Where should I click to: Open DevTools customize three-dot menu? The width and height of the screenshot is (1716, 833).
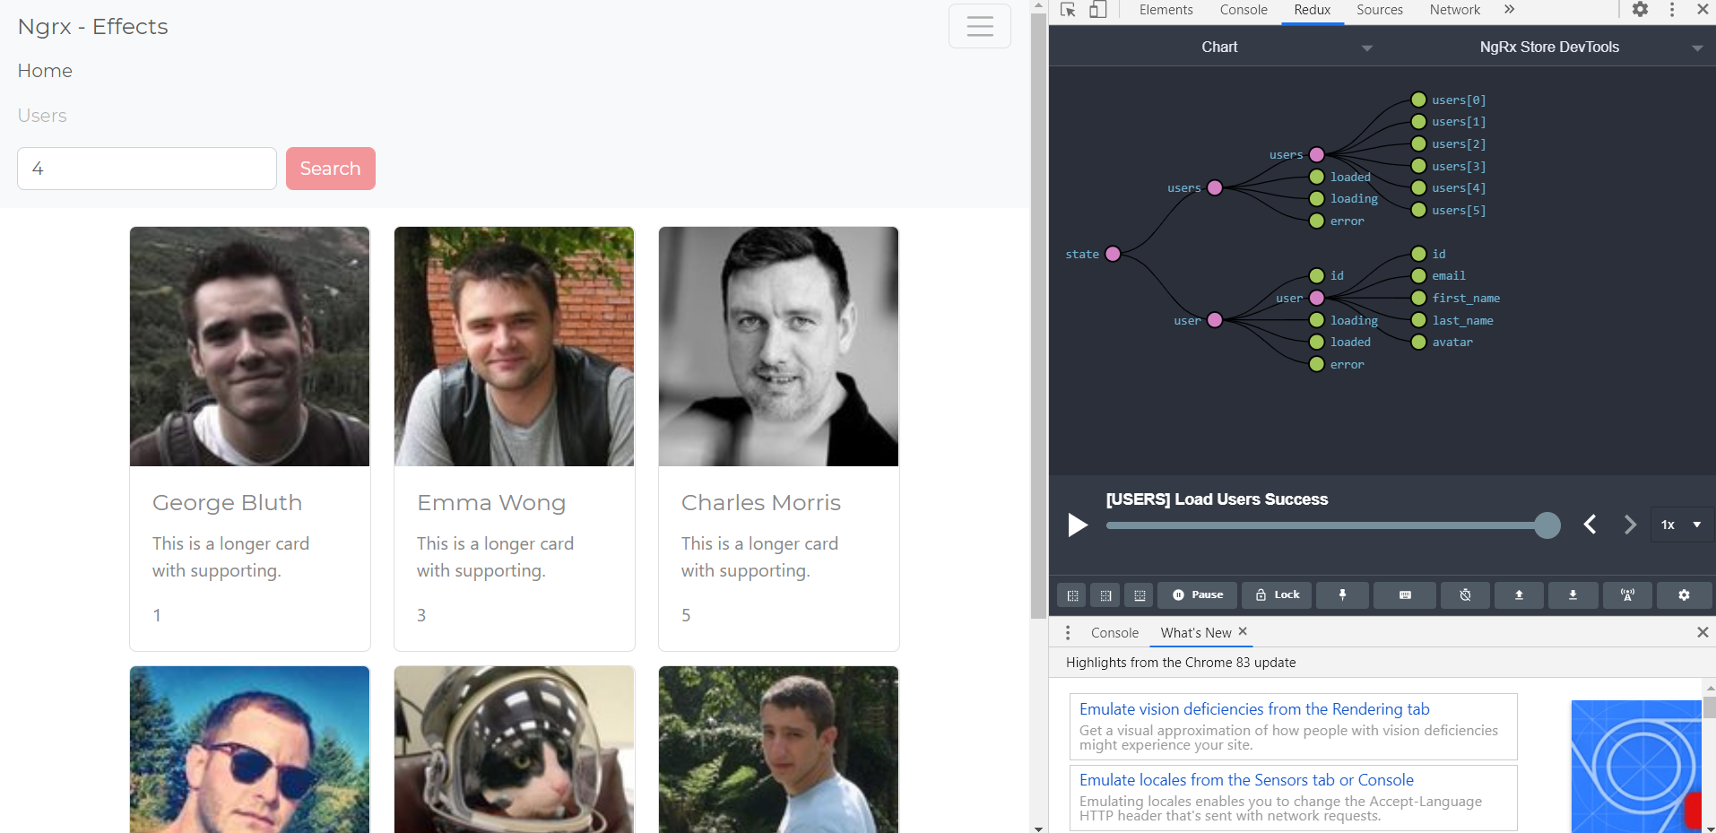pyautogui.click(x=1672, y=10)
